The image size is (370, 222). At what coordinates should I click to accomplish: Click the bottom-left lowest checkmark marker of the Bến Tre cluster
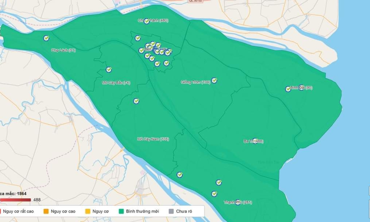[x=158, y=64]
